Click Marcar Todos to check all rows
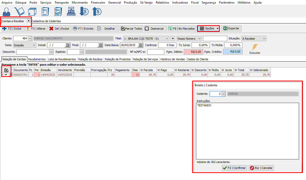 pyautogui.click(x=131, y=29)
